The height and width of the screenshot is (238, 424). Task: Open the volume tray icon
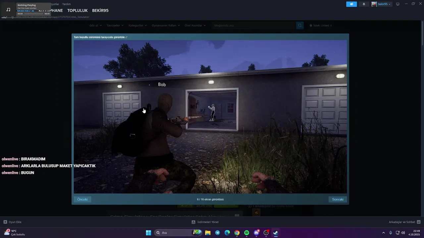[x=403, y=233]
